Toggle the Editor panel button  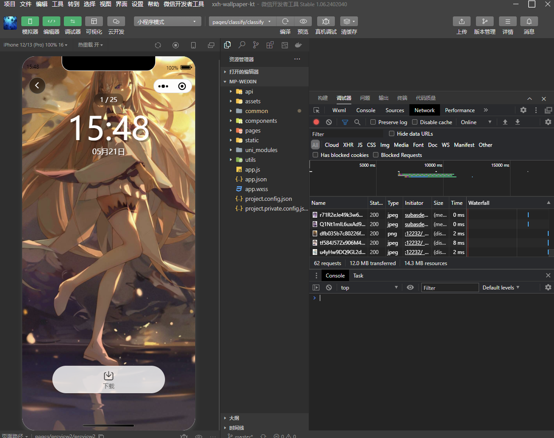pyautogui.click(x=51, y=21)
